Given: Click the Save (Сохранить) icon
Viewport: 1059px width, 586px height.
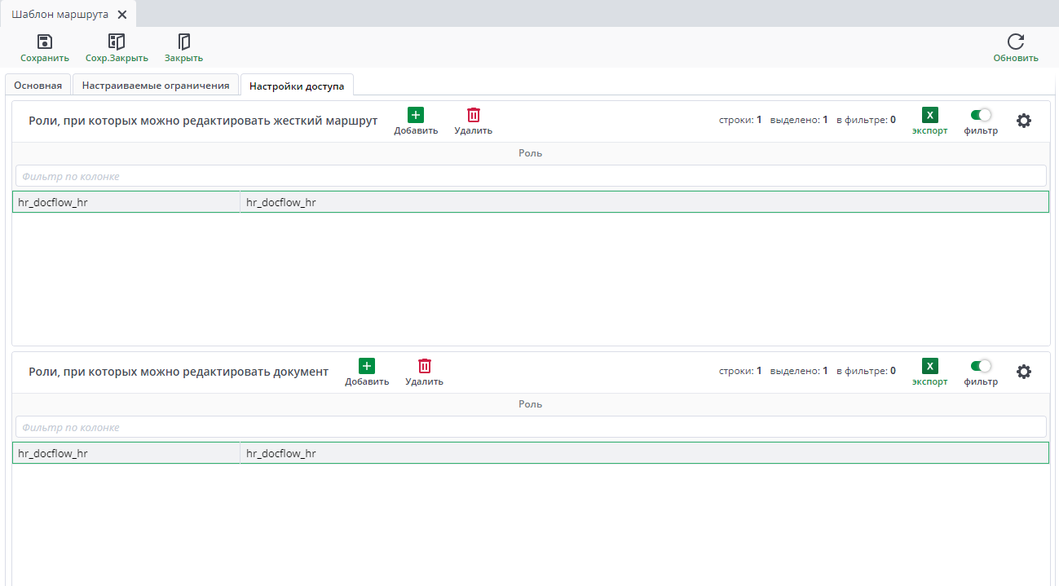Looking at the screenshot, I should pos(45,42).
